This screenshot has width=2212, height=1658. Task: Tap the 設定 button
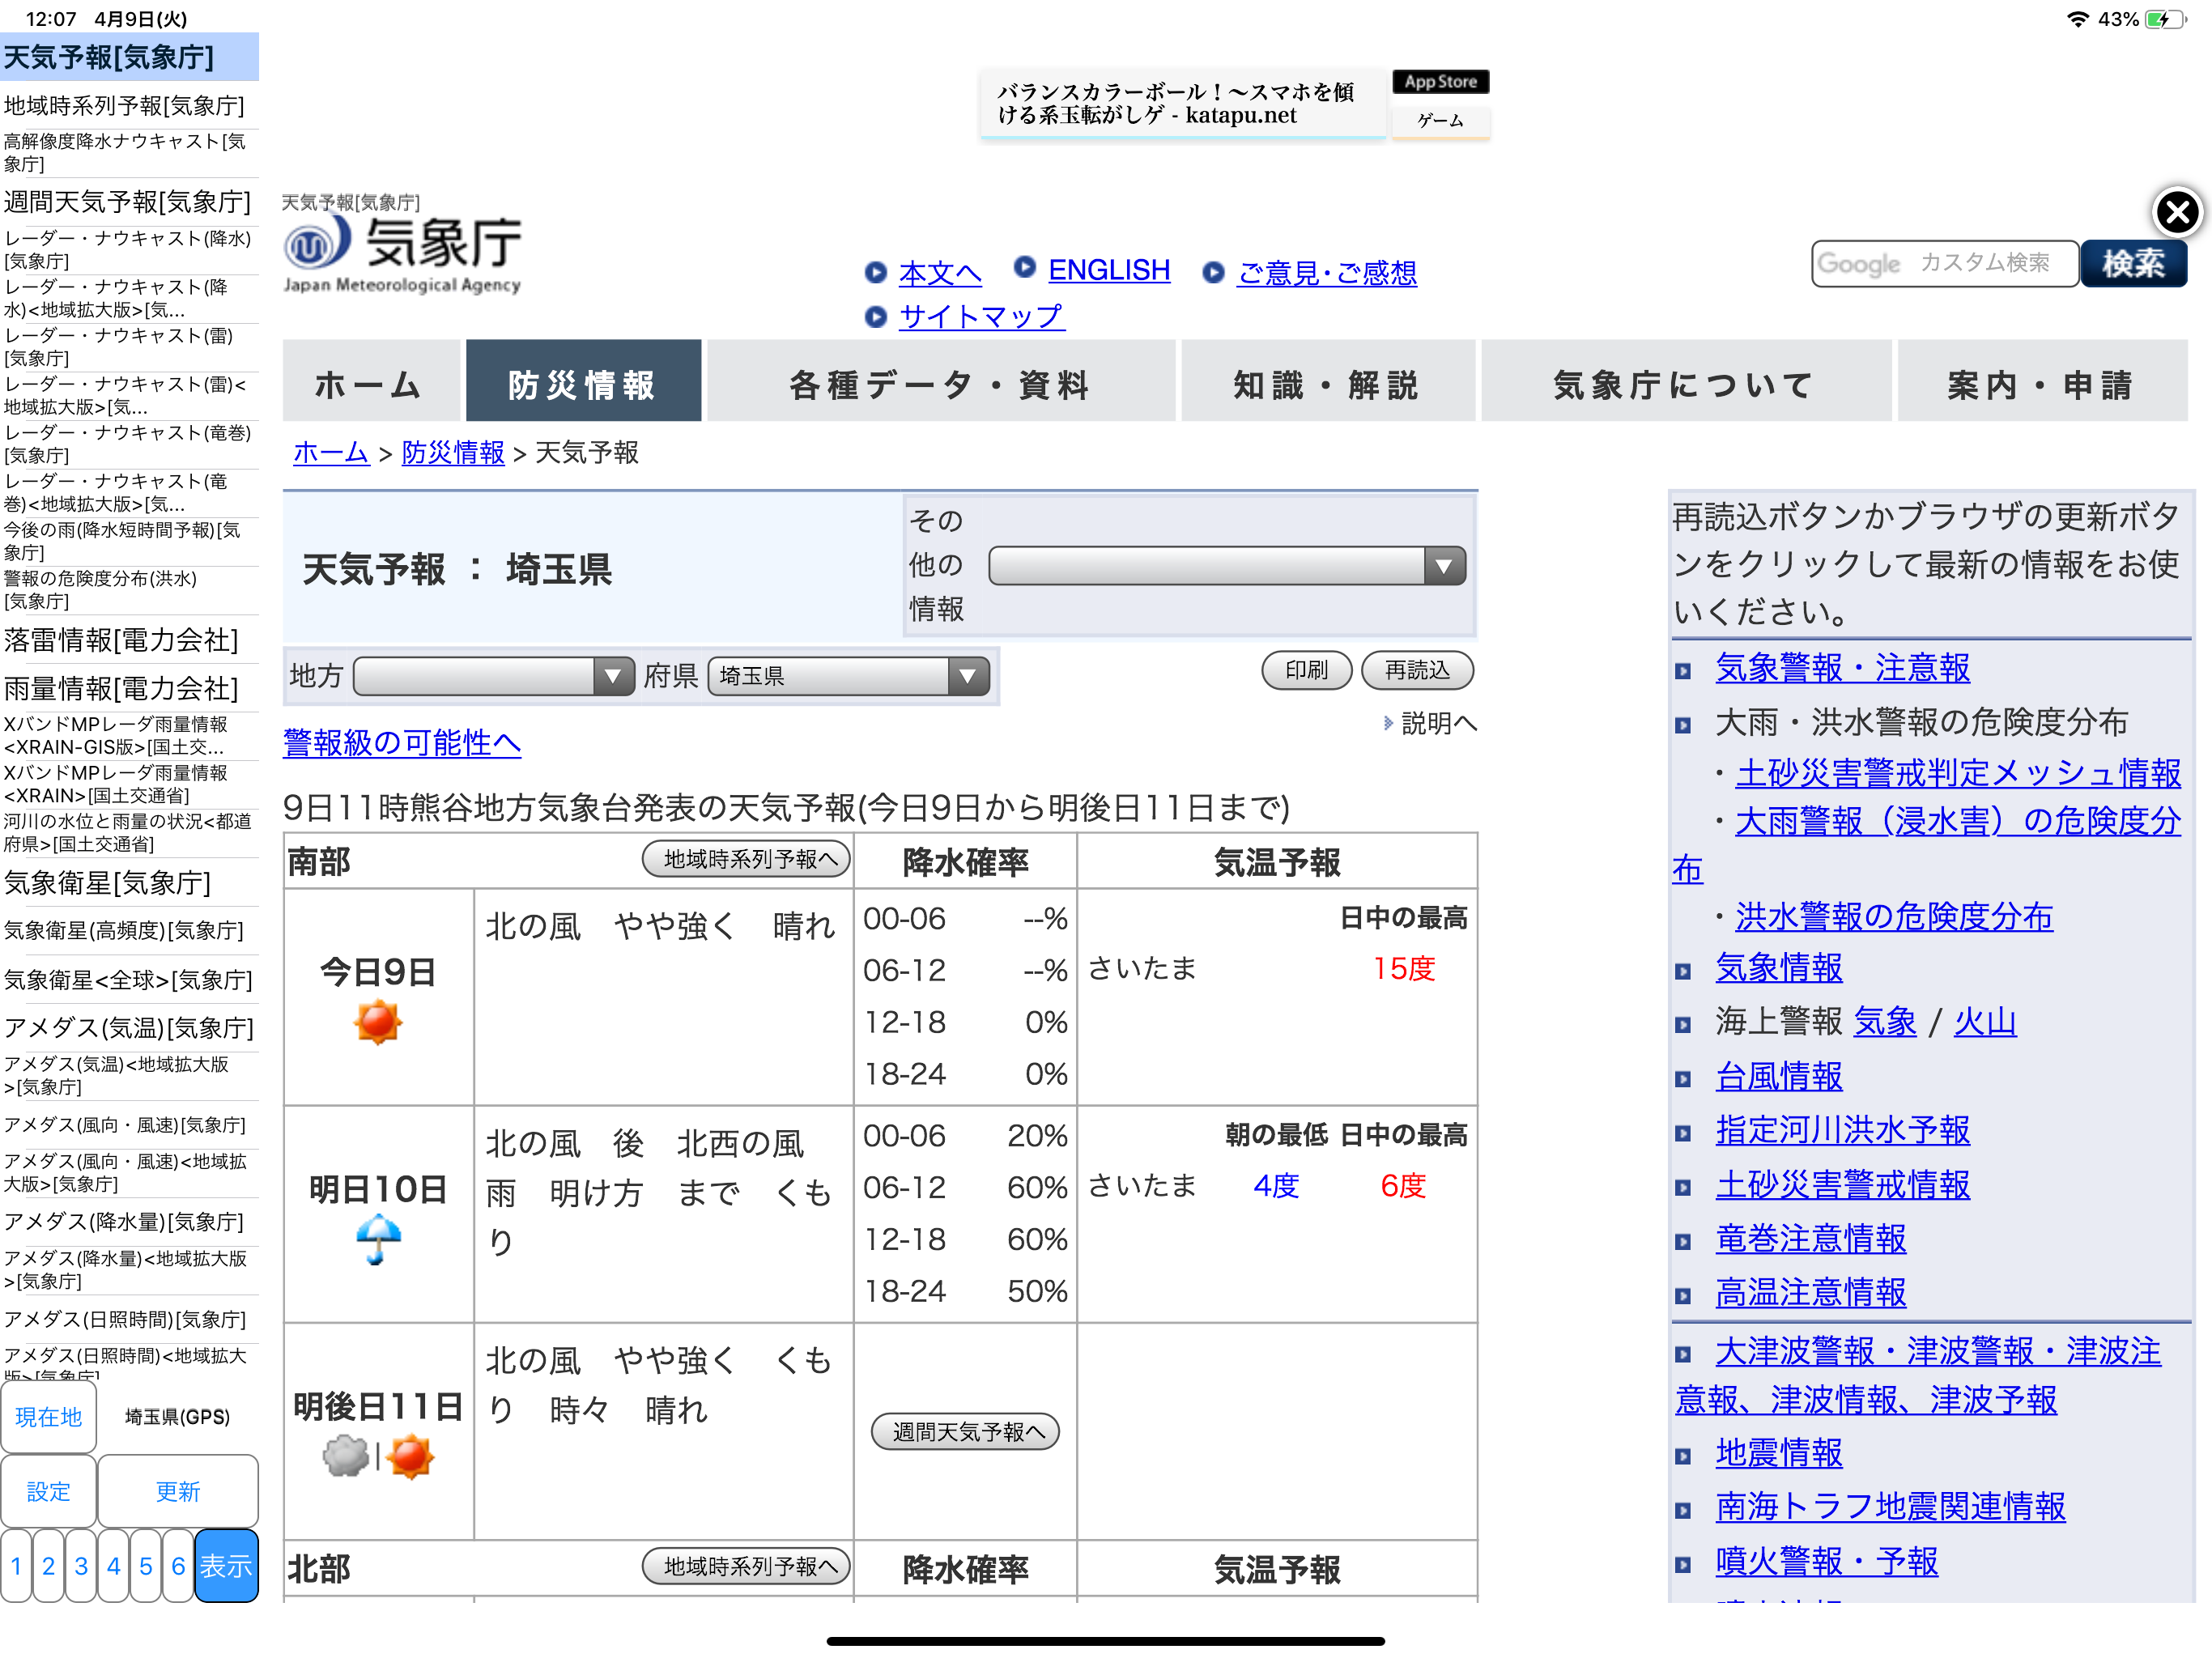[x=49, y=1491]
